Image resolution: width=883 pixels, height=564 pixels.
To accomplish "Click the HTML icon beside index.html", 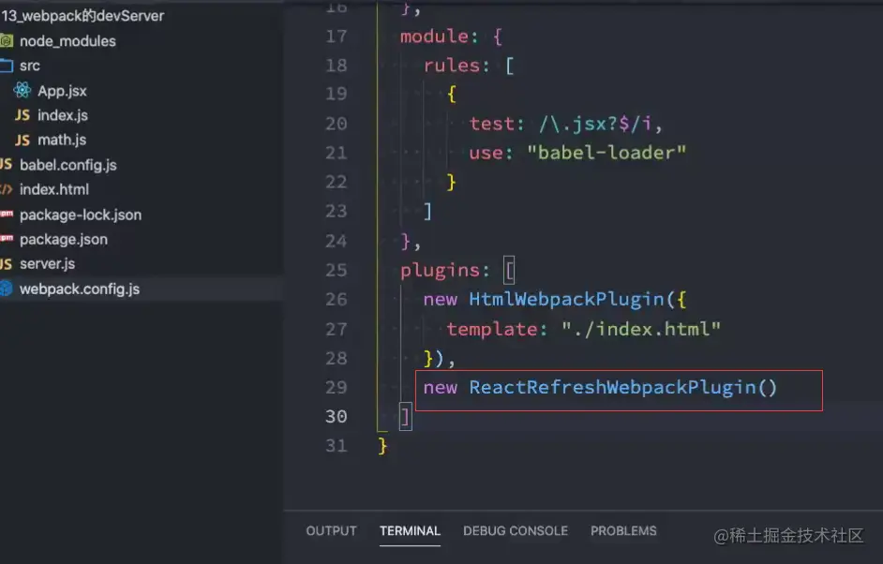I will point(7,189).
